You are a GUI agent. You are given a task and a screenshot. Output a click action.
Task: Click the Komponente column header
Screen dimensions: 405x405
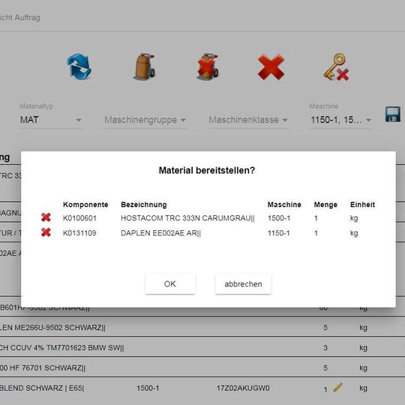(85, 205)
